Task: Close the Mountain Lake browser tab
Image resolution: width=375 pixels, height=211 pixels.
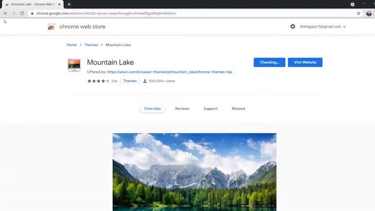Action: [59, 4]
